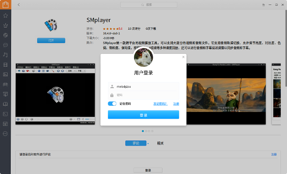Click the blue 登录 button in dialog
Image resolution: width=287 pixels, height=174 pixels.
click(x=143, y=115)
